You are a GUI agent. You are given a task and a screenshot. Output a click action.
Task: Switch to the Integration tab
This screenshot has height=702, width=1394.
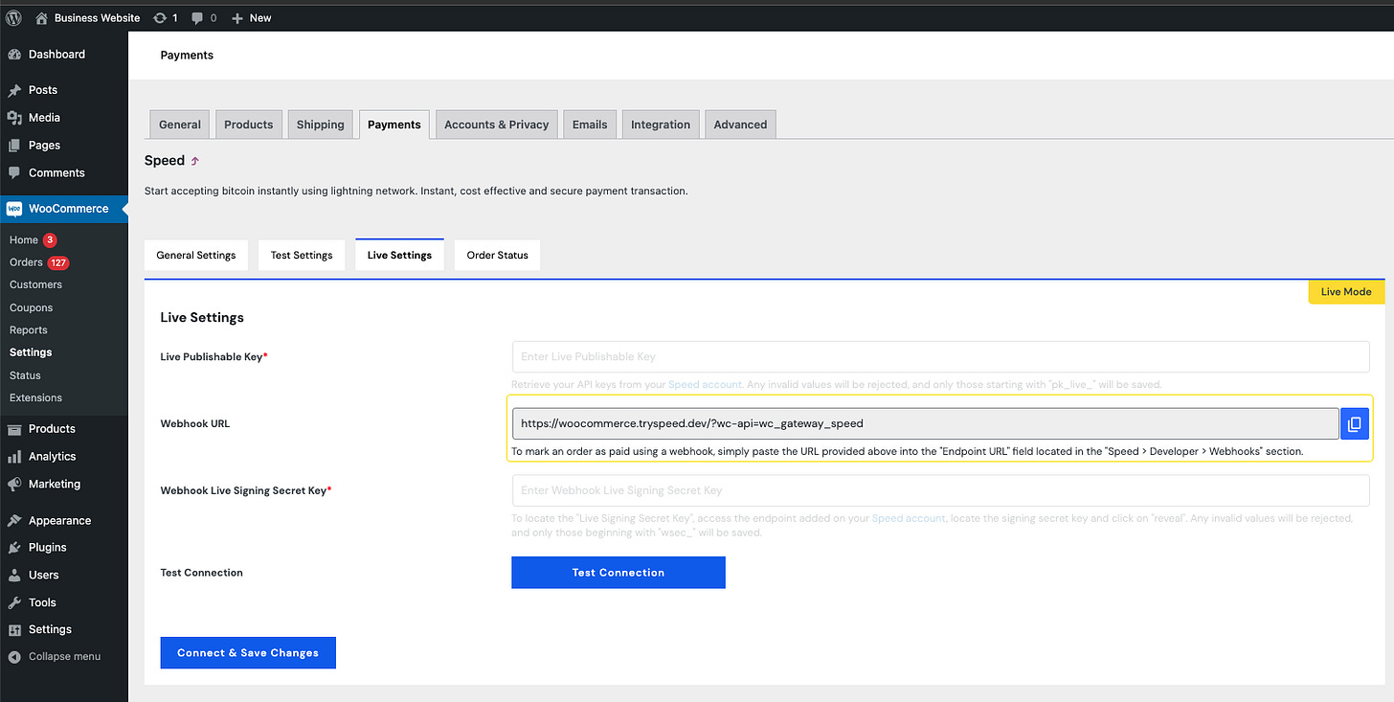coord(661,125)
